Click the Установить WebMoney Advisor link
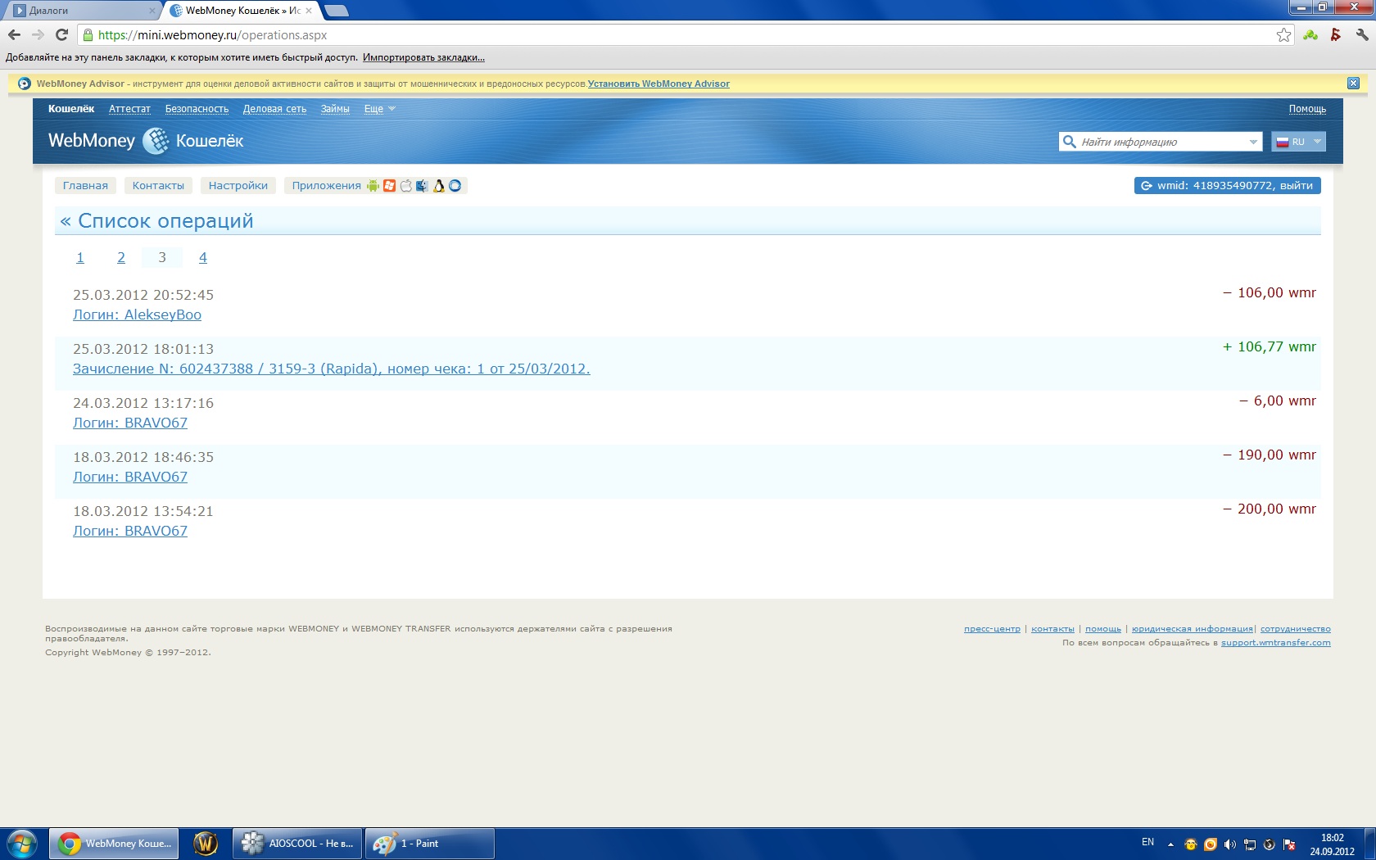1376x860 pixels. 659,84
